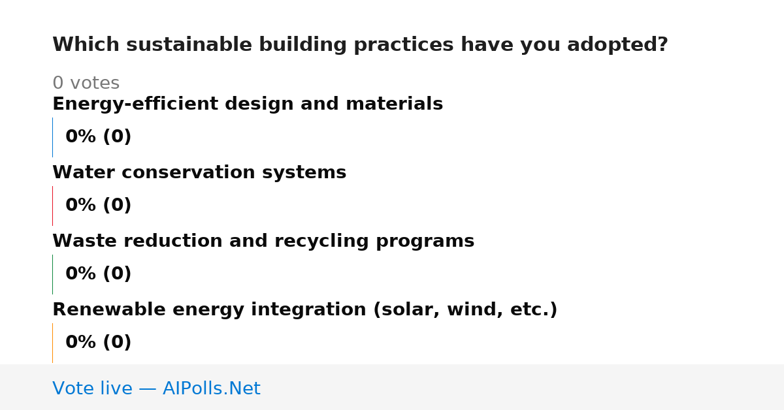Image resolution: width=784 pixels, height=410 pixels.
Task: Click the word AIPolls.Net in footer
Action: [212, 388]
